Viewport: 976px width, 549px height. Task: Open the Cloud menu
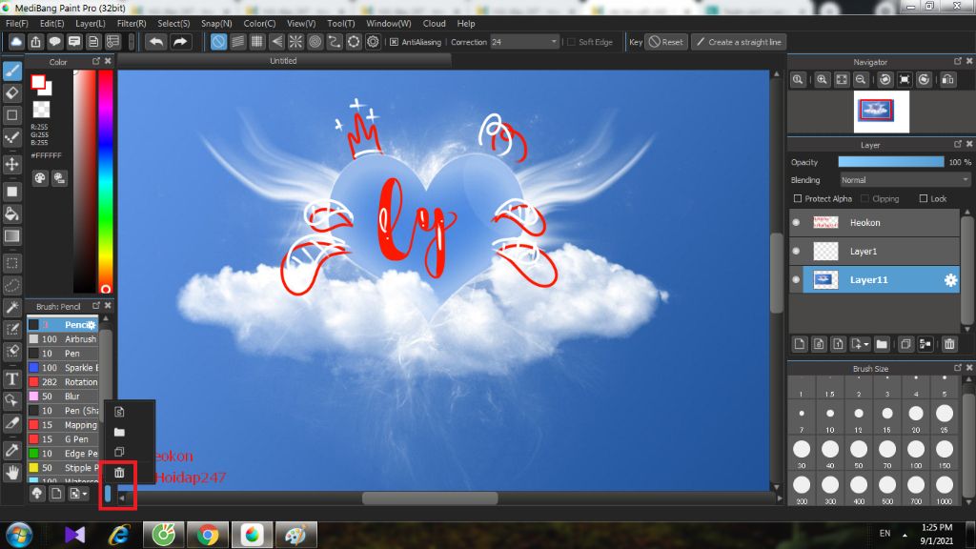click(434, 23)
